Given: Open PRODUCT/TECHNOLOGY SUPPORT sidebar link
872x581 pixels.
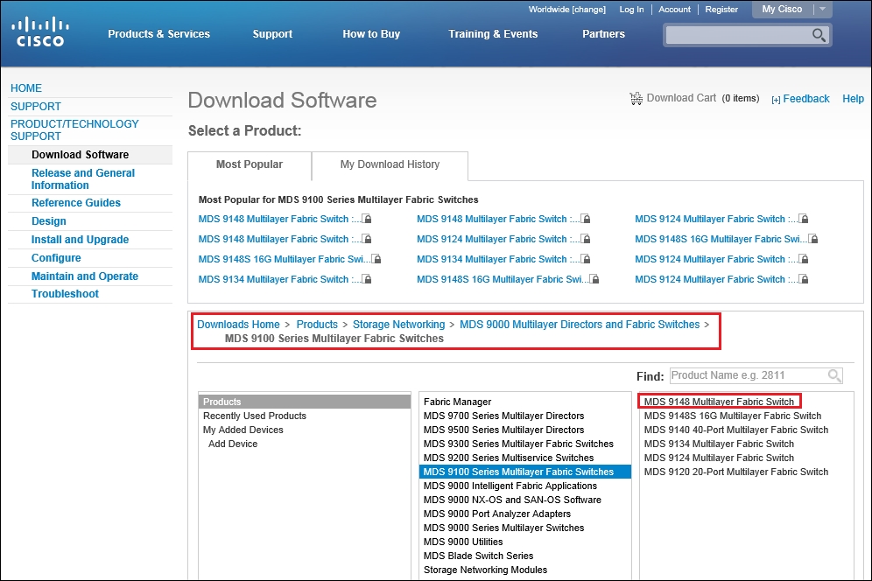Looking at the screenshot, I should click(74, 130).
